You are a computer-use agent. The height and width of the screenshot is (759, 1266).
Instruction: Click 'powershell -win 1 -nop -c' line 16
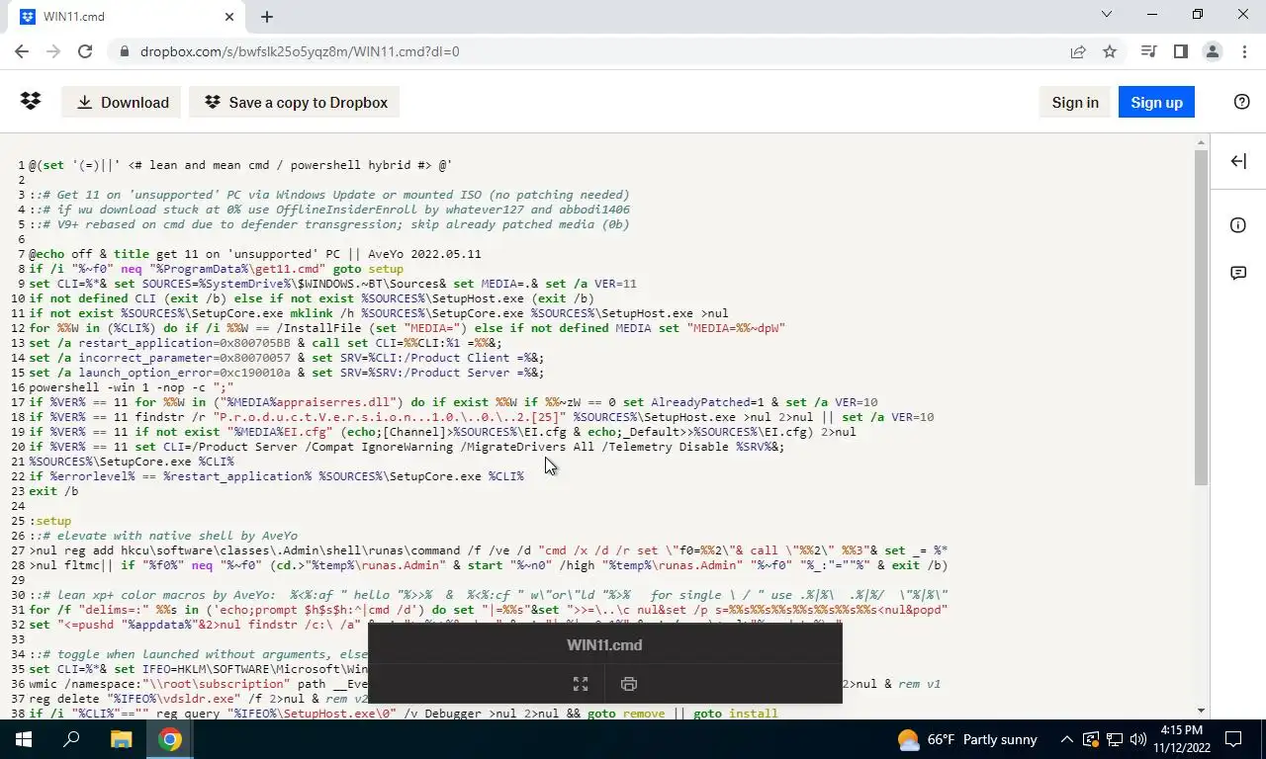(x=131, y=387)
